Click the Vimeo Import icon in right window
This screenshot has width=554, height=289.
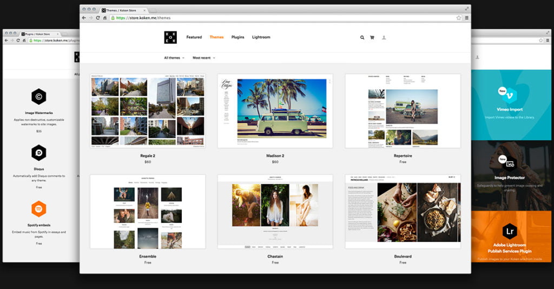pos(509,95)
